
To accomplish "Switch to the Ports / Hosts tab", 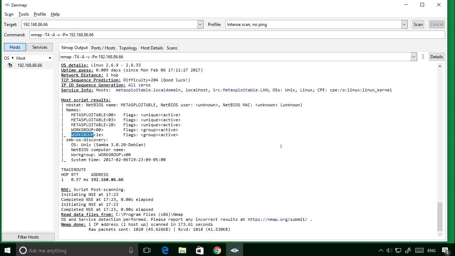I will click(103, 48).
